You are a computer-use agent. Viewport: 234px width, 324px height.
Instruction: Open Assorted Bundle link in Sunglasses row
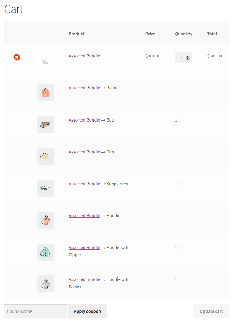84,184
